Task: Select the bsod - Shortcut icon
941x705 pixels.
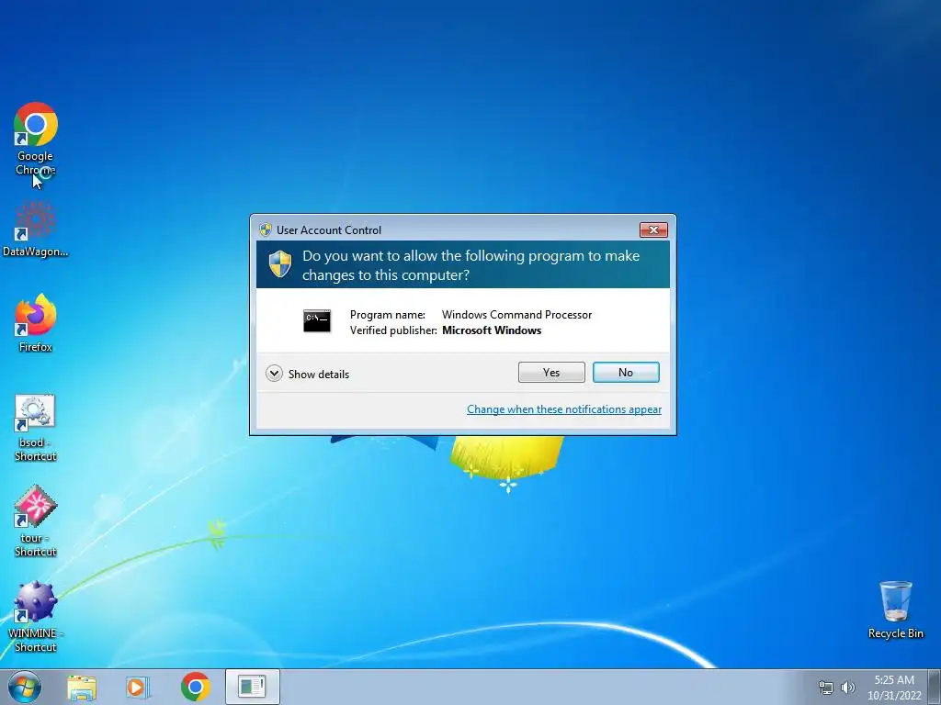Action: (36, 428)
